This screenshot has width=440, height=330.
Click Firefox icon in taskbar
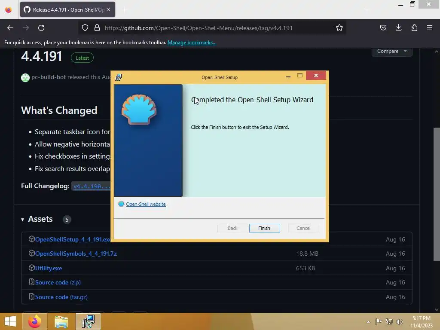coord(34,321)
